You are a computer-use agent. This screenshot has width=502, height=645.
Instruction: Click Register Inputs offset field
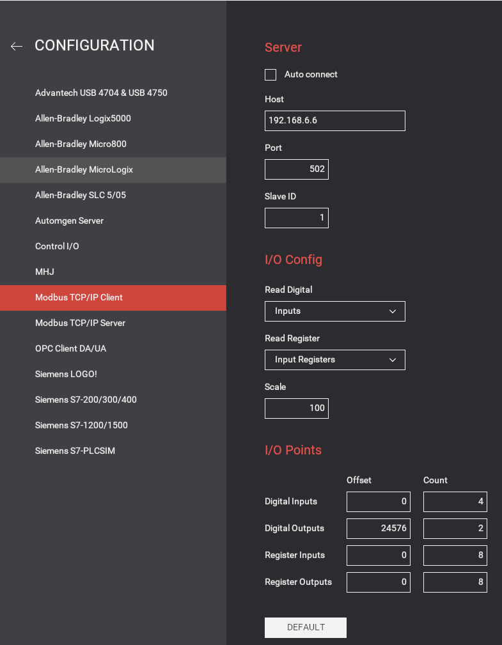(378, 556)
